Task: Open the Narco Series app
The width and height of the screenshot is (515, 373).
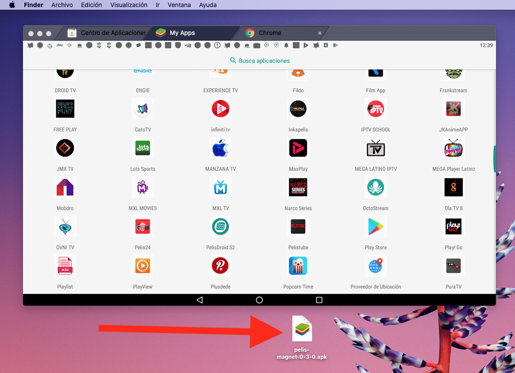Action: tap(298, 188)
